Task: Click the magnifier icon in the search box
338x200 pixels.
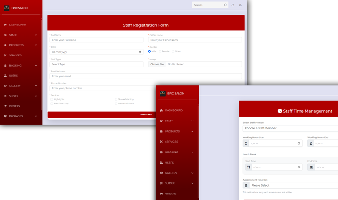Action: (225, 5)
